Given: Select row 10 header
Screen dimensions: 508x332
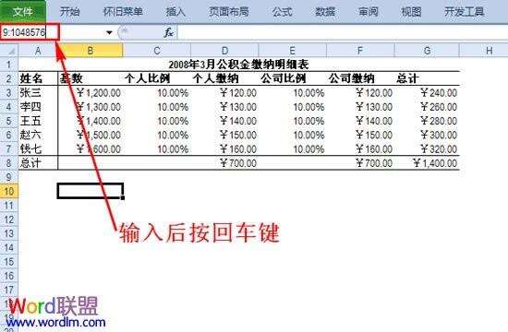Looking at the screenshot, I should click(x=9, y=191).
